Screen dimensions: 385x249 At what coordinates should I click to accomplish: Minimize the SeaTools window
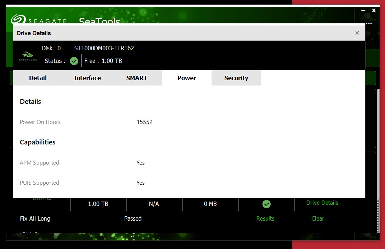[x=363, y=11]
